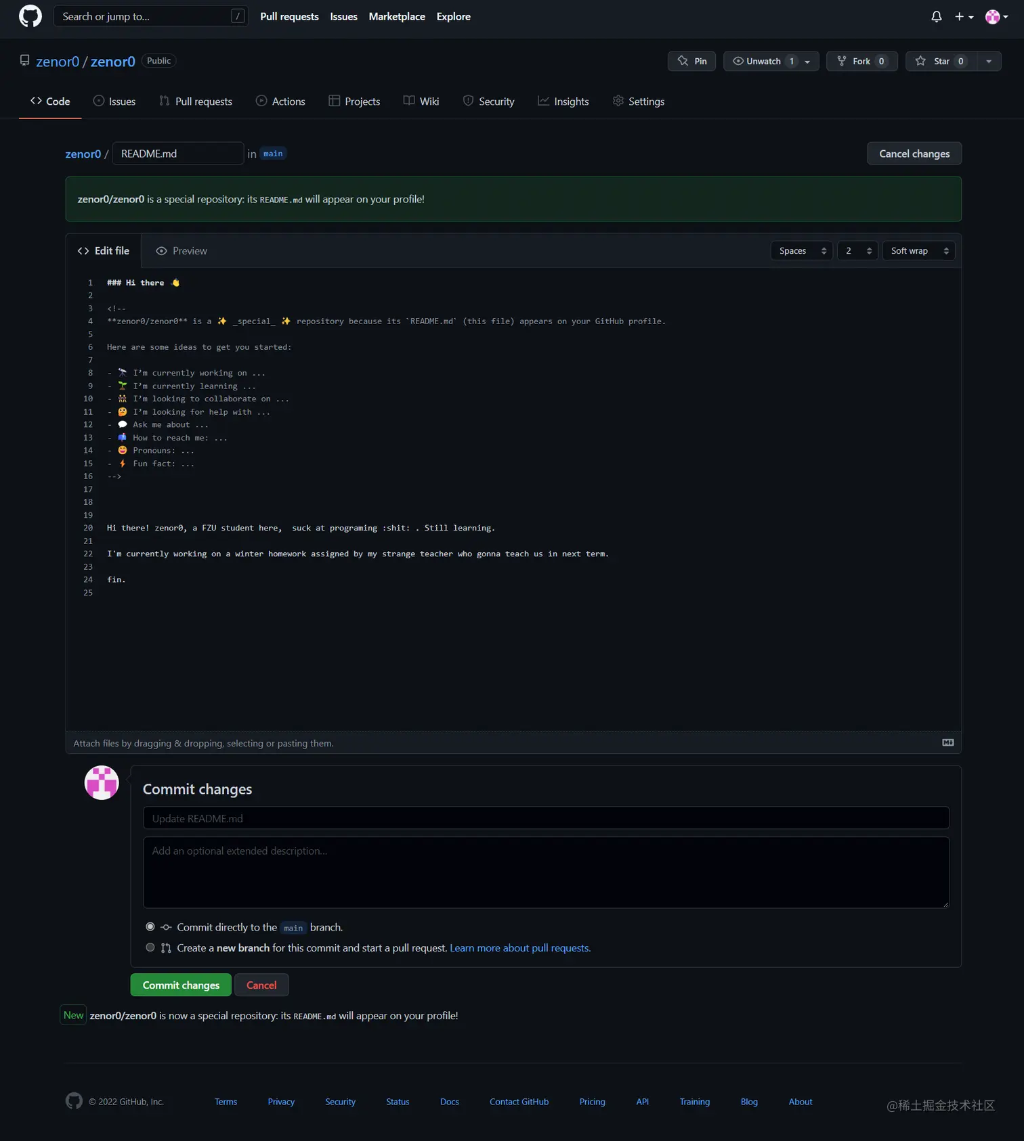Click the 'fin.' line in editor
This screenshot has height=1141, width=1024.
[116, 580]
